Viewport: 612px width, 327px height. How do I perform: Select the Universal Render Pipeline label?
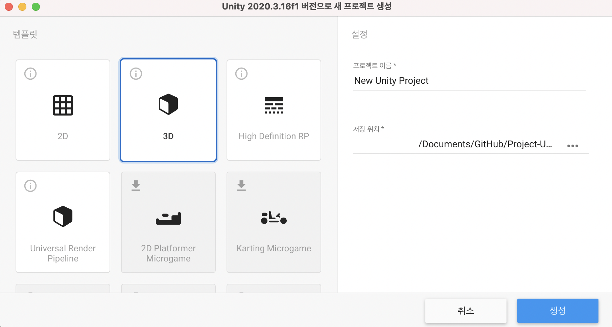[x=63, y=253]
